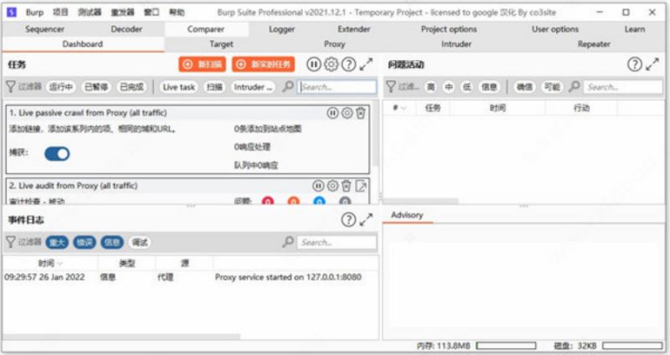Screen dimensions: 670x355
Task: Toggle the 低 severity filter
Action: coord(467,87)
